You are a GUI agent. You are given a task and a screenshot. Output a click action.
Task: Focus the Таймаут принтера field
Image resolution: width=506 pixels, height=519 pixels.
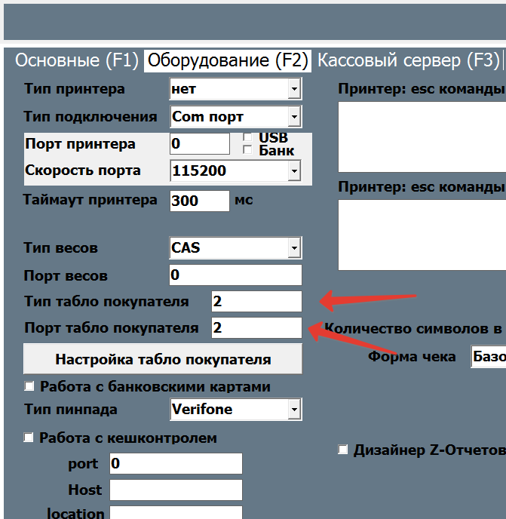pos(199,201)
